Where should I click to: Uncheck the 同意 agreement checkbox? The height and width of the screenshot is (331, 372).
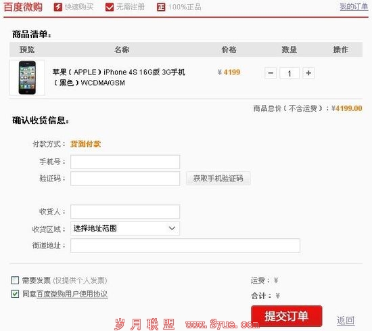click(15, 294)
